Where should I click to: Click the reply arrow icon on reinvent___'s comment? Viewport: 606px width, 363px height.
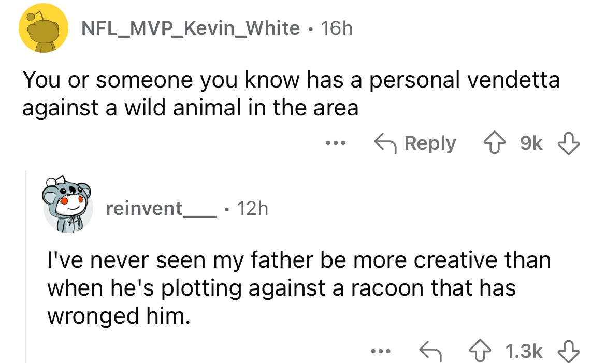430,352
